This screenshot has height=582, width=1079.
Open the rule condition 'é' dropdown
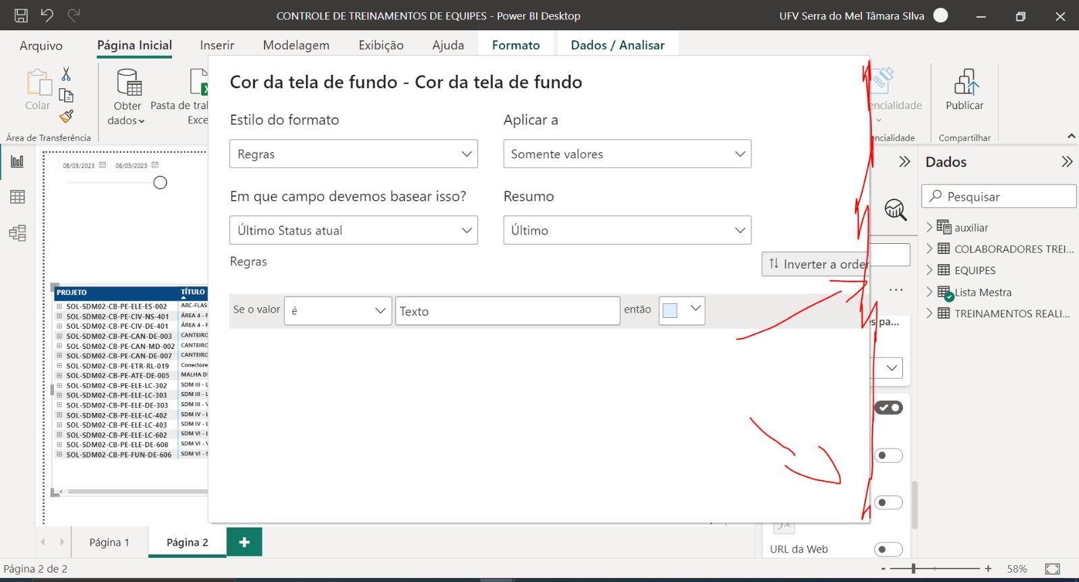338,311
